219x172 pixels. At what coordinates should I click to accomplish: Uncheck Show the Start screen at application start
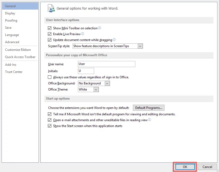tap(49, 126)
